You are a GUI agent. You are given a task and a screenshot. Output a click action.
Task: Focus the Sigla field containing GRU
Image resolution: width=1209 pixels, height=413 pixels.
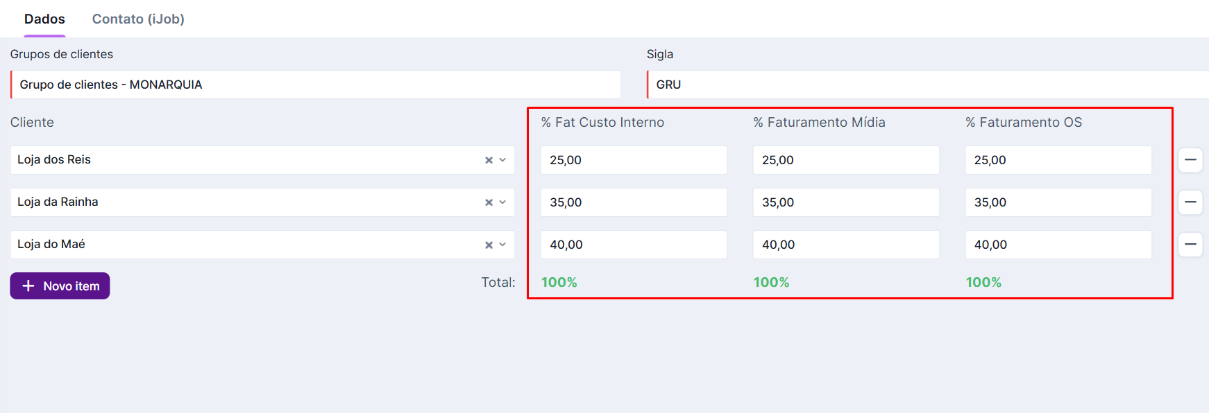pyautogui.click(x=927, y=85)
